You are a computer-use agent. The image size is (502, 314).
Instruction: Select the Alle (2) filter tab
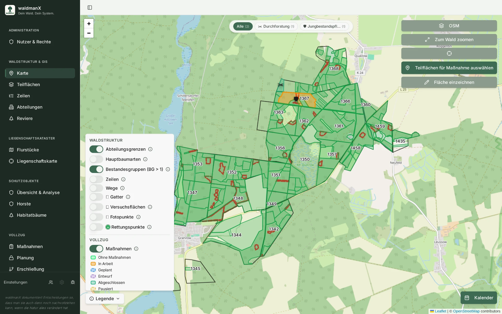[x=243, y=26]
